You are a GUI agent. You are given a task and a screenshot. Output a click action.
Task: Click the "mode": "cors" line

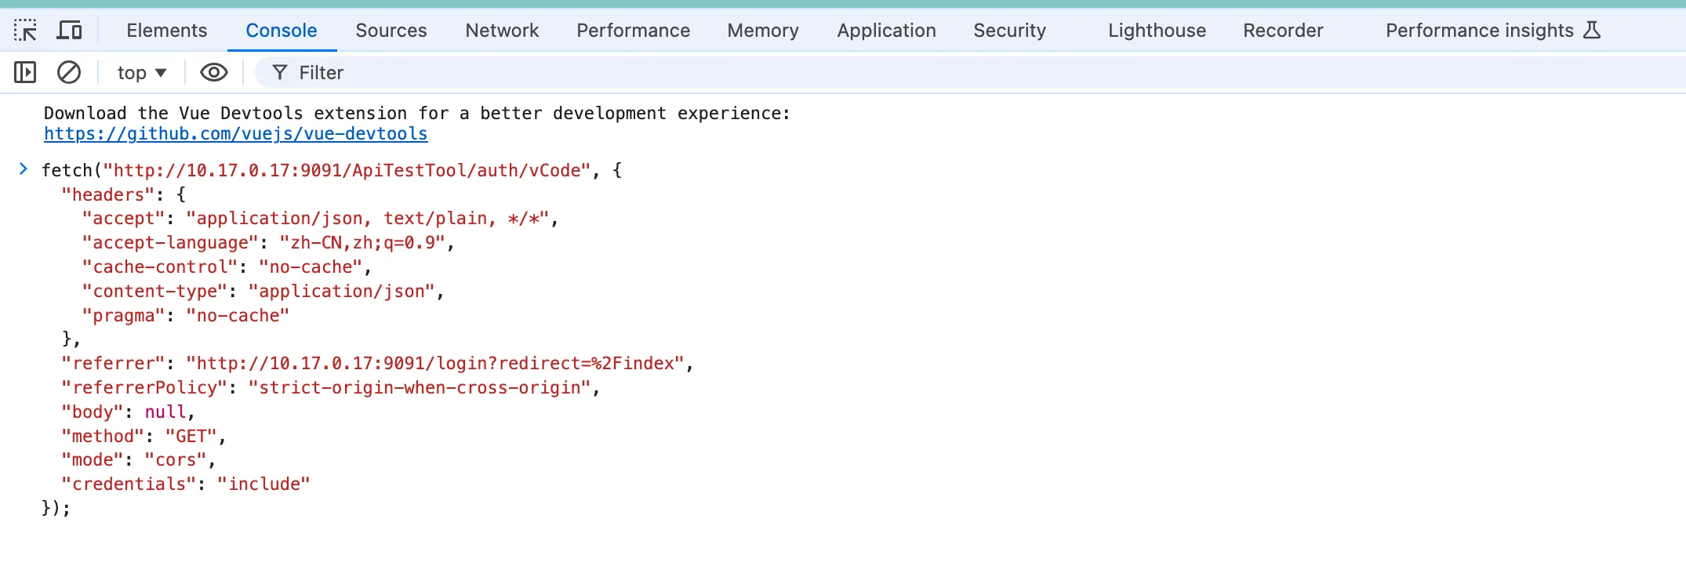click(139, 460)
